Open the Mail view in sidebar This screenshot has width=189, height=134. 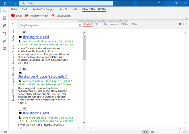[4, 11]
